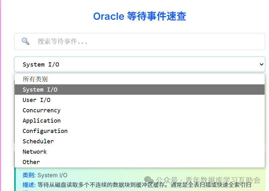This screenshot has height=191, width=269.
Task: Choose the highlighted System I/O option
Action: (140, 90)
